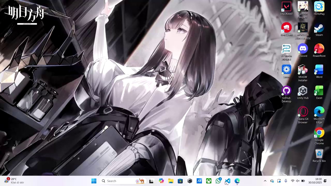Expand the hidden system tray icons

pos(265,181)
